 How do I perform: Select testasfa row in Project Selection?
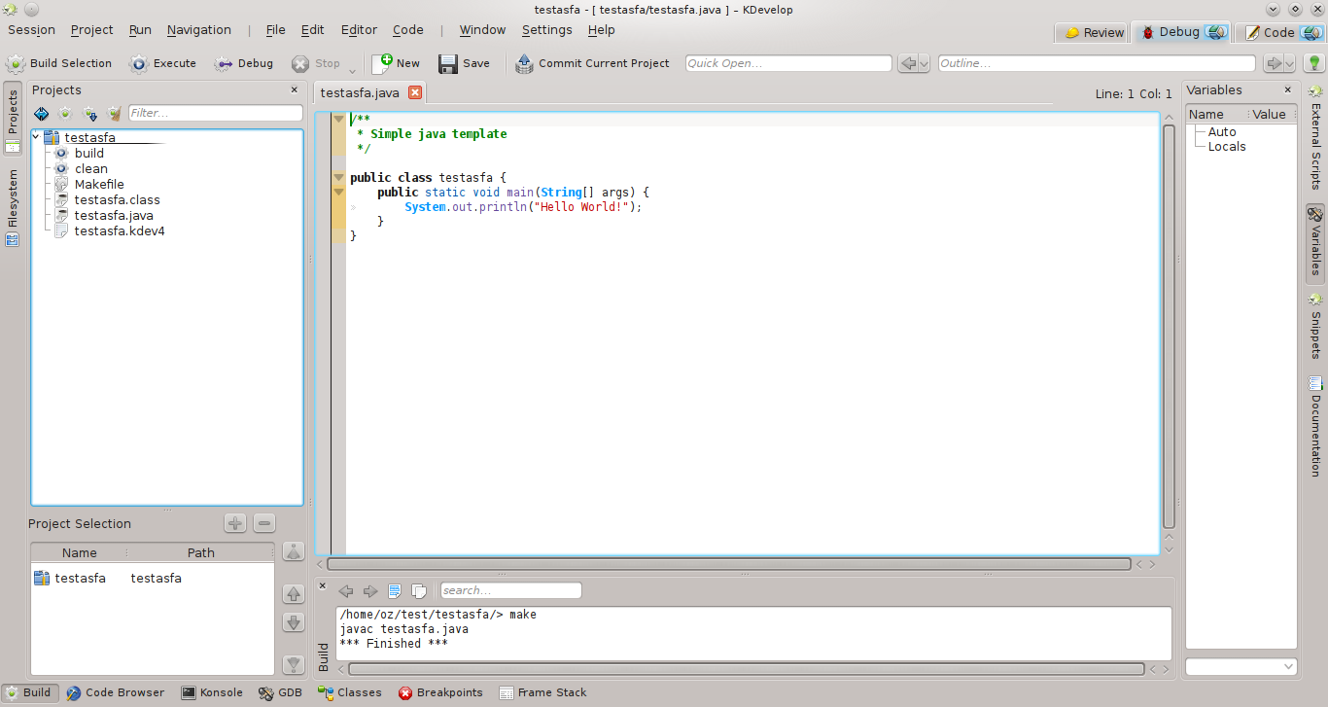click(x=153, y=578)
